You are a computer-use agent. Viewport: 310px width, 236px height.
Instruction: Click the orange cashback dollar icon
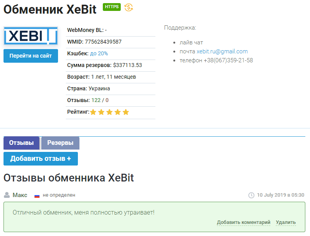pyautogui.click(x=129, y=7)
